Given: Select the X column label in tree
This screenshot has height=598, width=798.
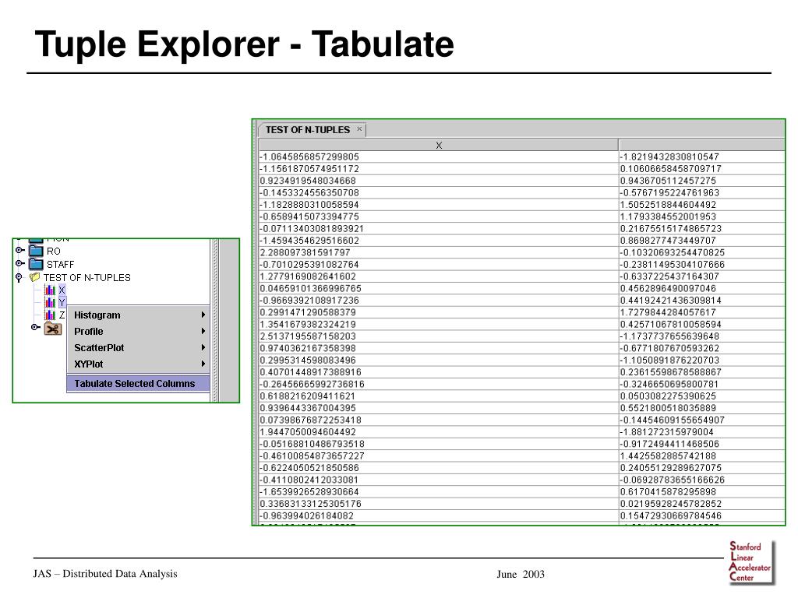Looking at the screenshot, I should click(62, 290).
